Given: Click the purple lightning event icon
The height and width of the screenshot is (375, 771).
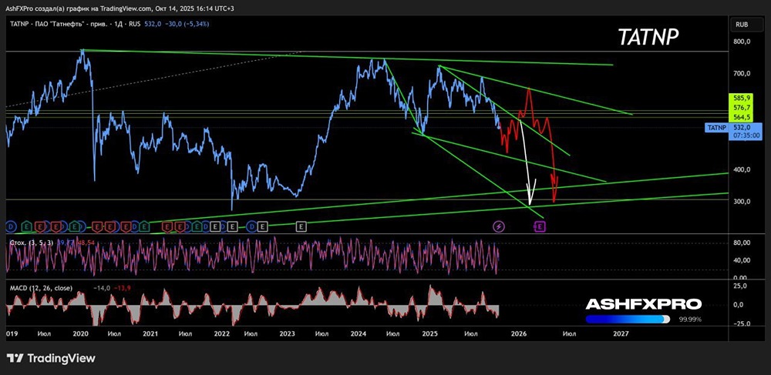Looking at the screenshot, I should point(499,226).
